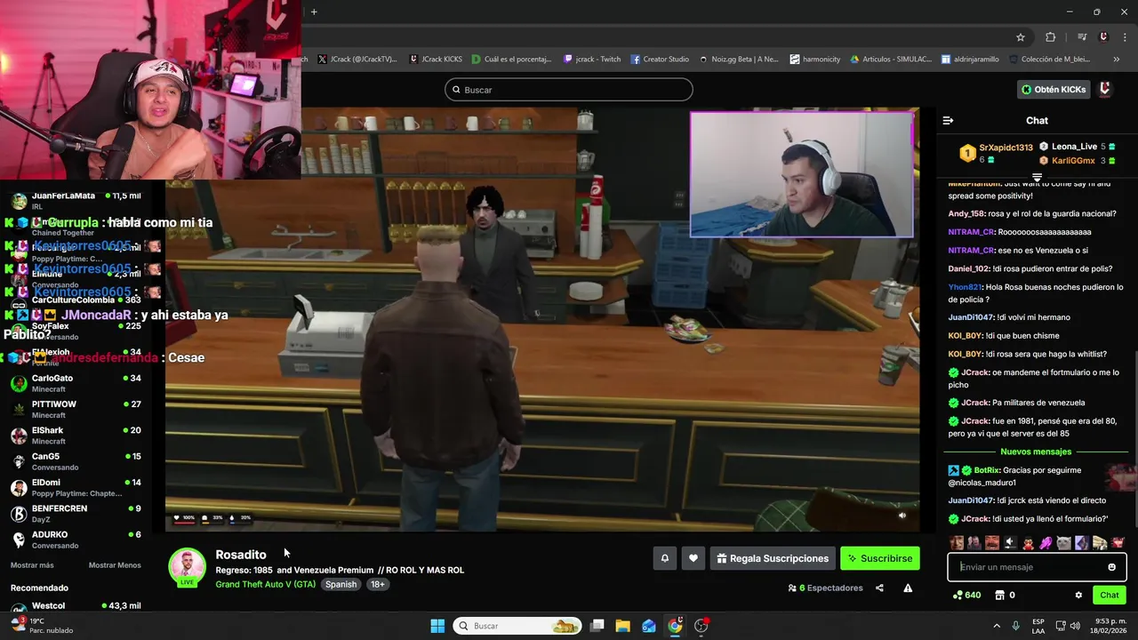Click the 640 channel points balance

966,595
